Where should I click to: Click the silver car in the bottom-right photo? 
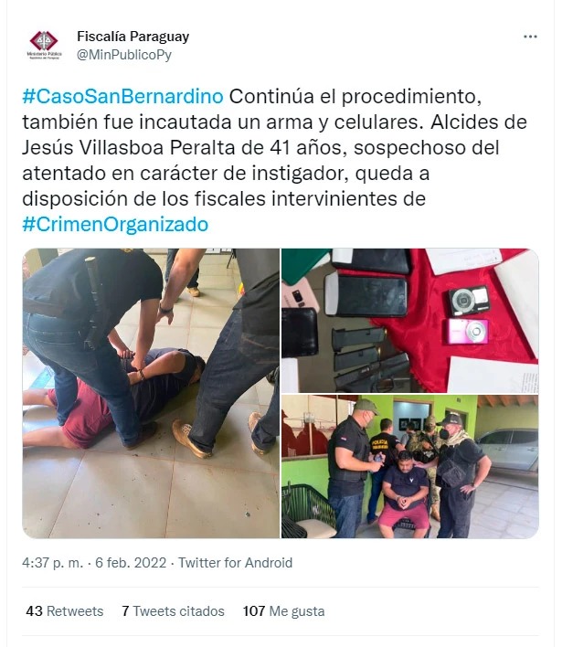(x=508, y=449)
